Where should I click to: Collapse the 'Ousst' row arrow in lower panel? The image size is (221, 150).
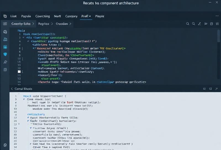click(28, 117)
